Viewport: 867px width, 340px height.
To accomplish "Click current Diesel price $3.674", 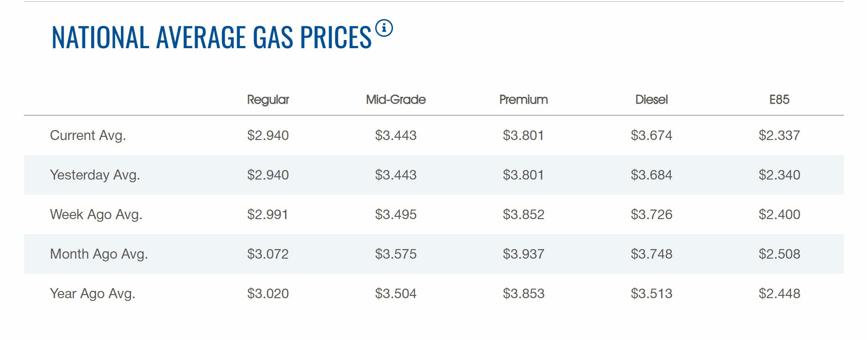I will pos(651,135).
